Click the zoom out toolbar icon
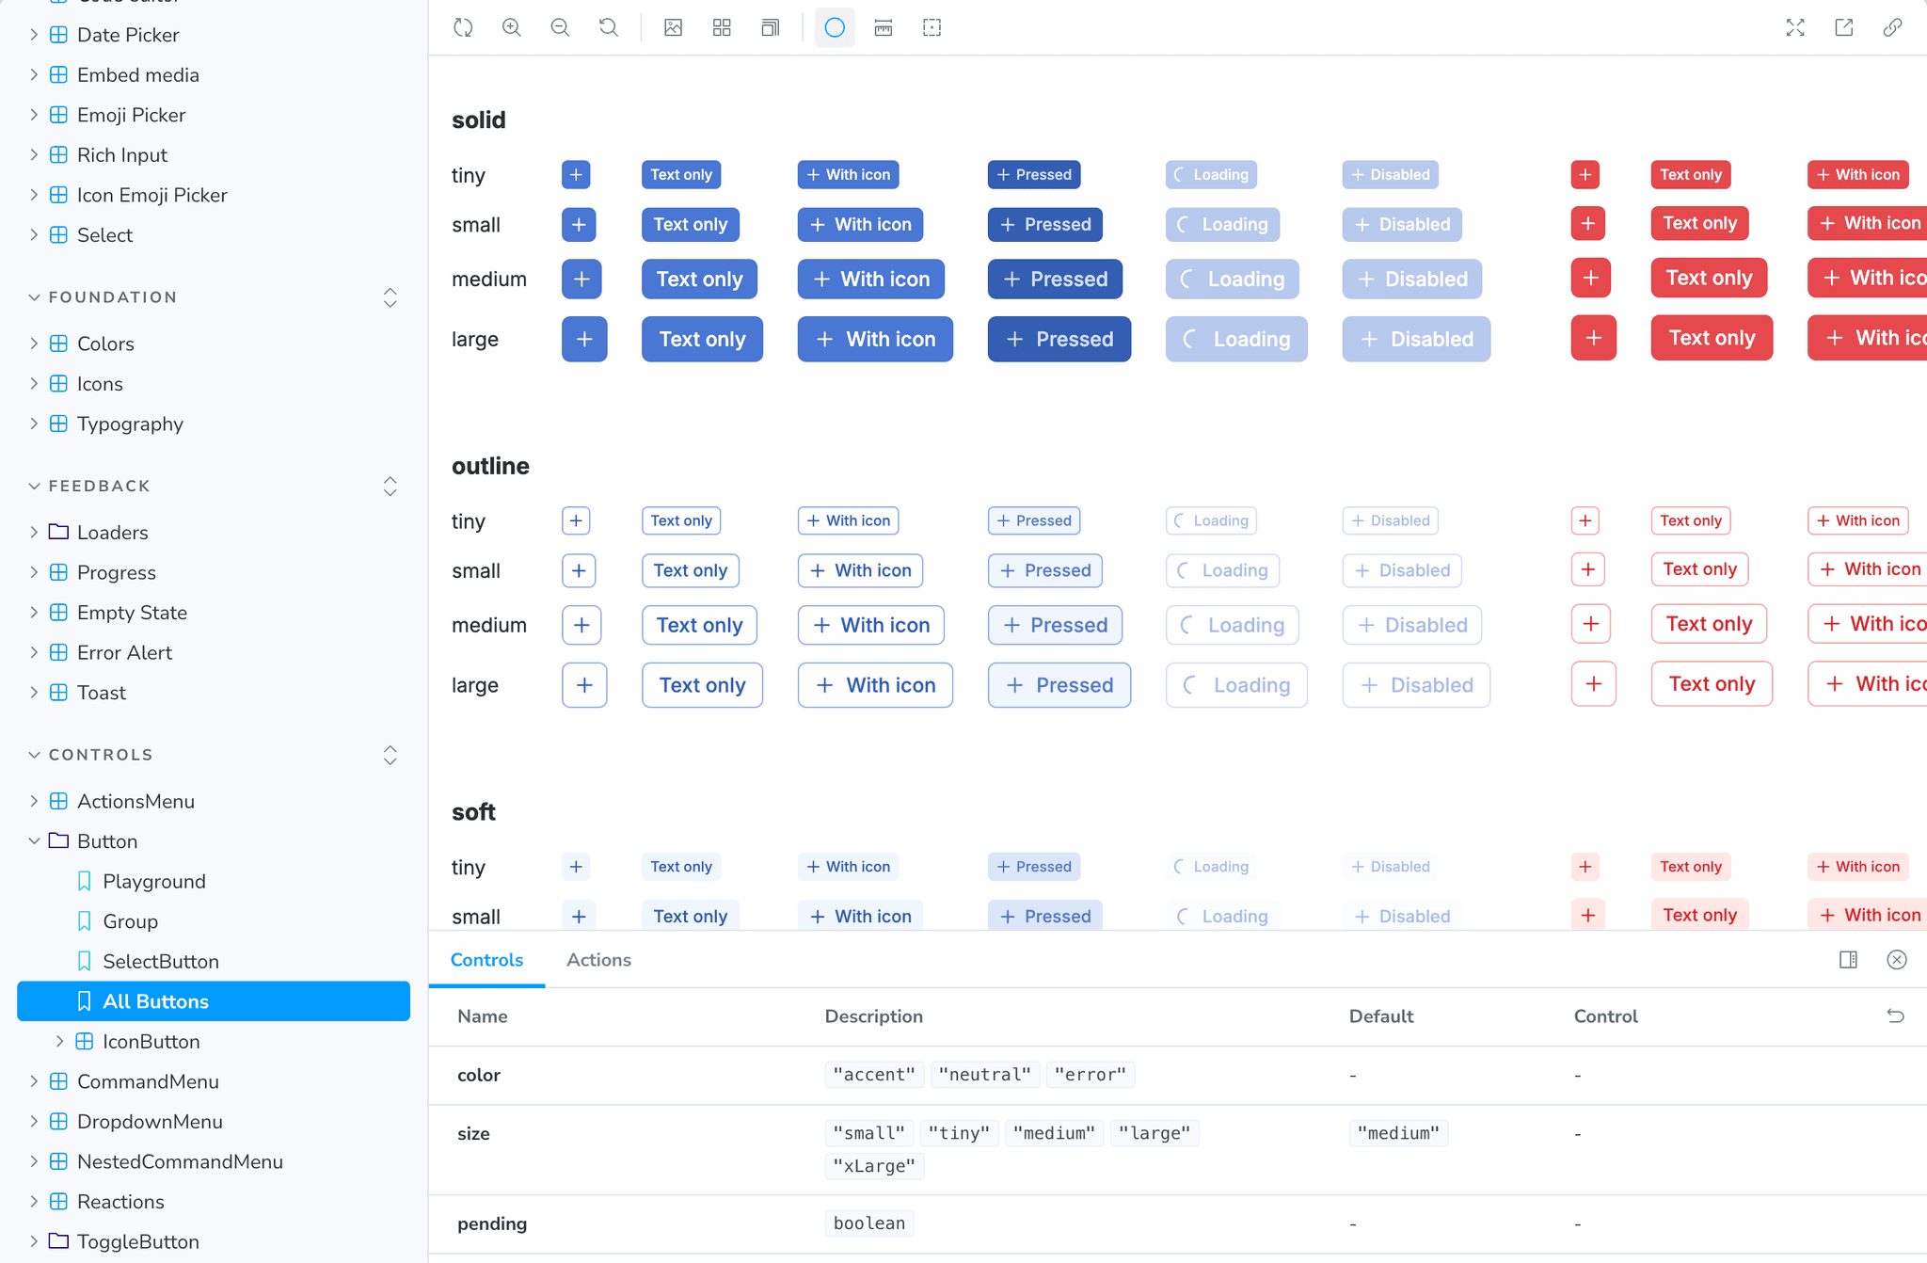 click(560, 27)
